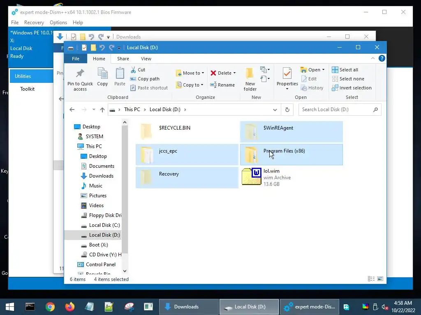Open Recovery menu in Dism++ window
The height and width of the screenshot is (315, 421).
[34, 23]
